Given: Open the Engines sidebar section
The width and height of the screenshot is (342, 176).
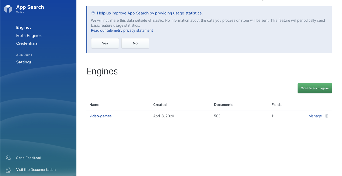Looking at the screenshot, I should [24, 27].
